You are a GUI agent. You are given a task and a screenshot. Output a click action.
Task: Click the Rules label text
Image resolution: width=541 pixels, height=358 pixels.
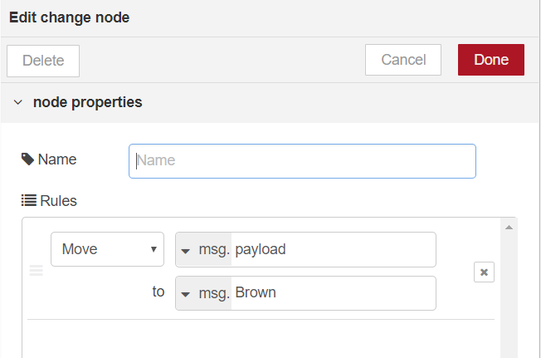[x=58, y=200]
